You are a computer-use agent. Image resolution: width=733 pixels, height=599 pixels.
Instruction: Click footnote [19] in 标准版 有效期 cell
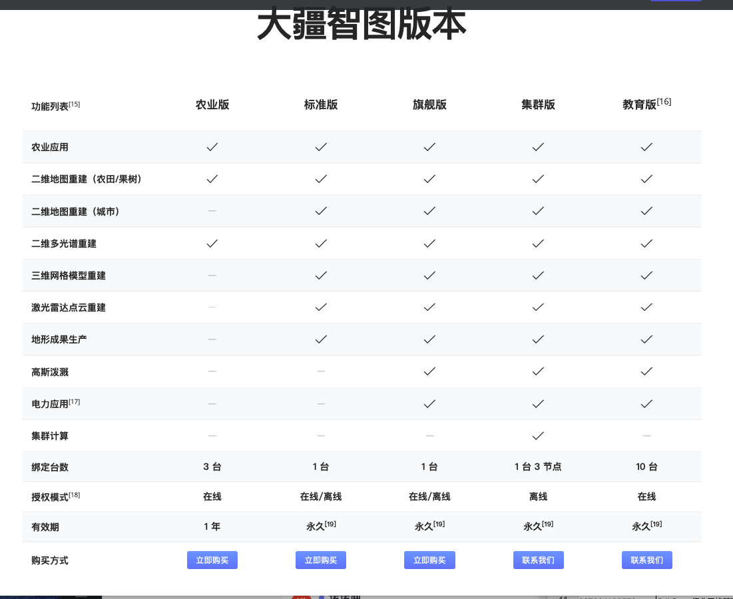coord(330,524)
